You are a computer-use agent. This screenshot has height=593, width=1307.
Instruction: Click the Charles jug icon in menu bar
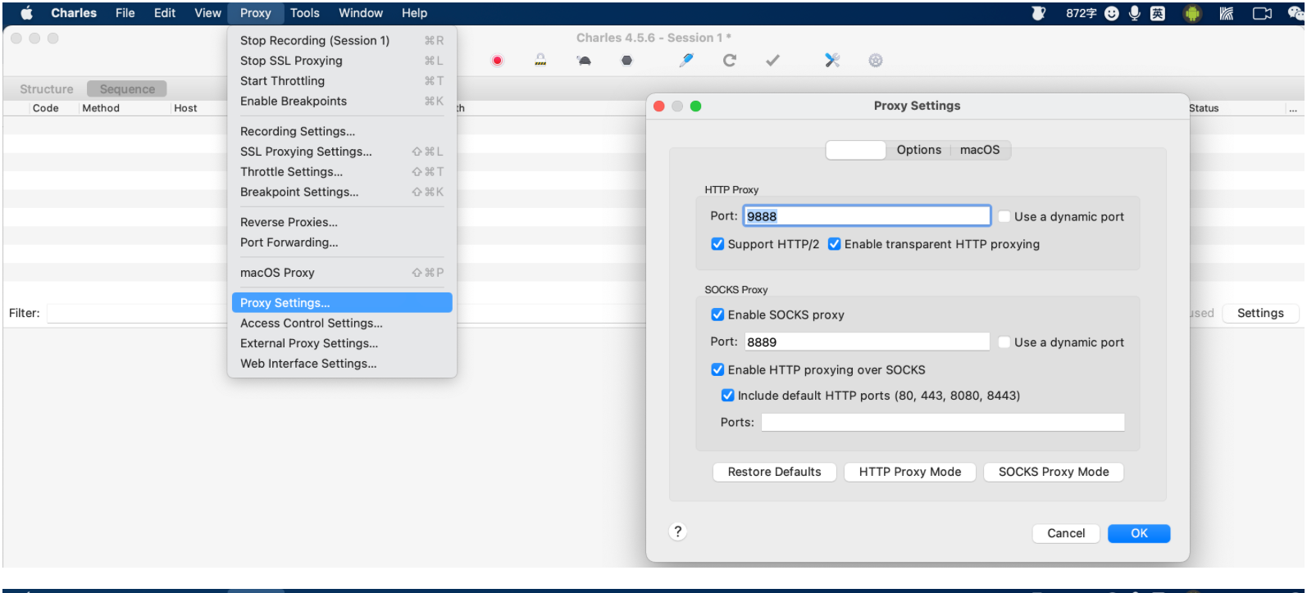1039,13
